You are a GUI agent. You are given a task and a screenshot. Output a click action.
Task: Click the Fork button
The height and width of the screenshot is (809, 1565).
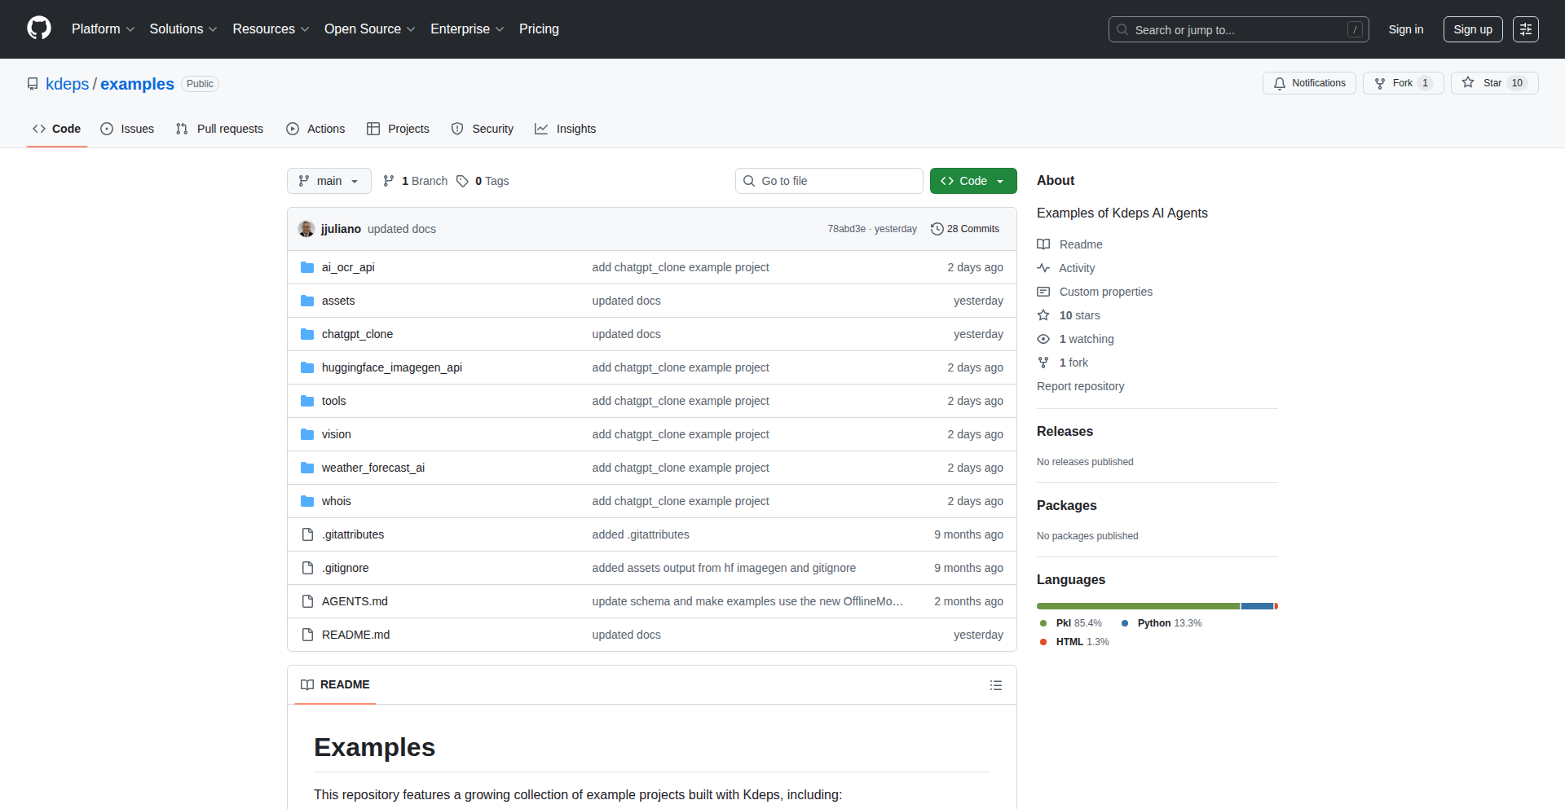tap(1402, 83)
